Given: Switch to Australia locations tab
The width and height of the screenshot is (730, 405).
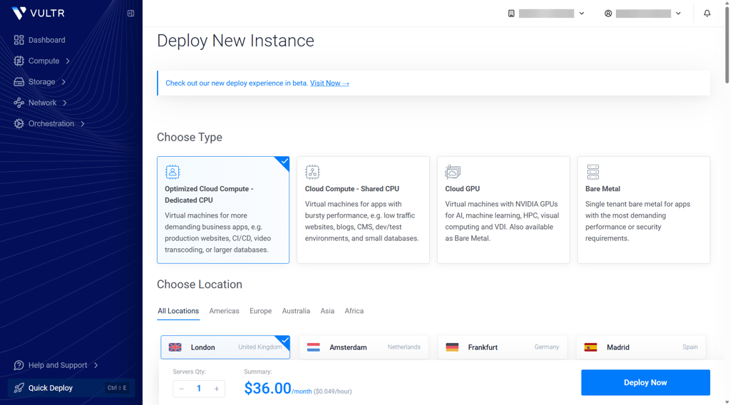Looking at the screenshot, I should tap(296, 311).
